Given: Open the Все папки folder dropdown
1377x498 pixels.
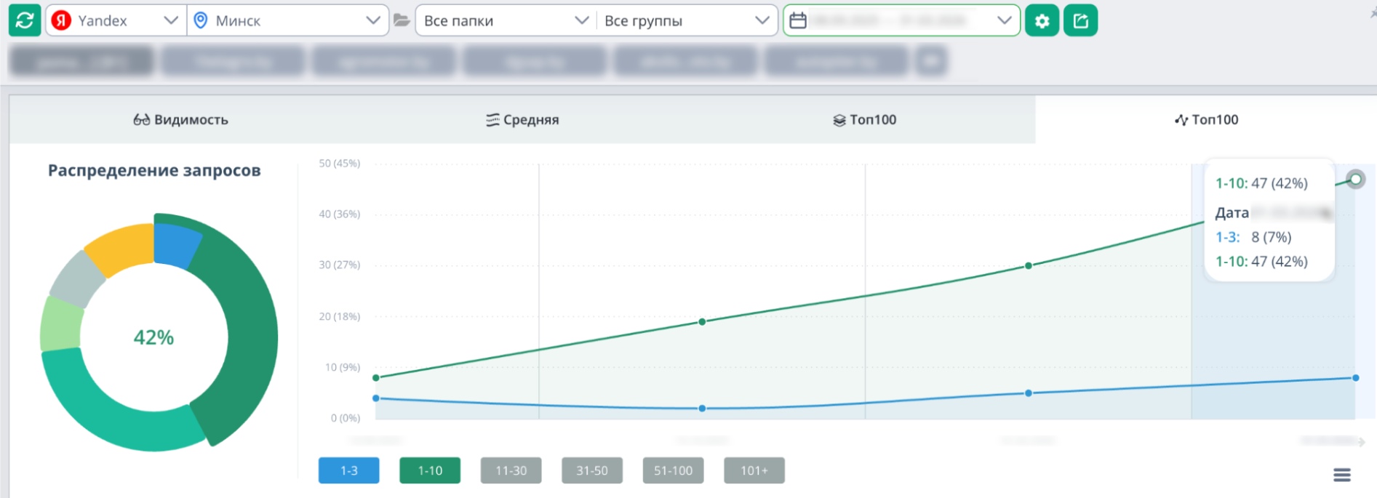Looking at the screenshot, I should (506, 20).
